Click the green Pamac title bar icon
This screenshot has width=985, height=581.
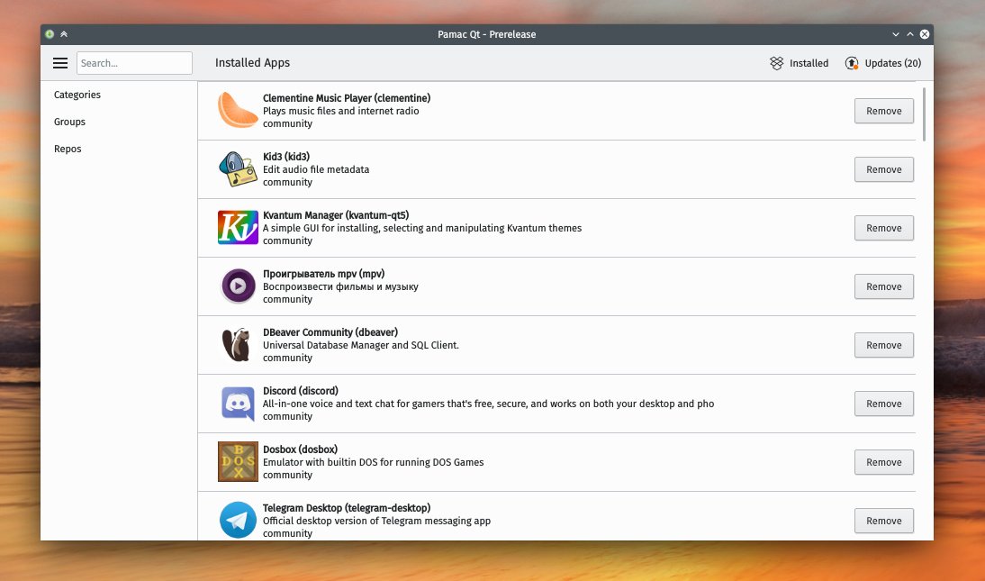tap(50, 34)
